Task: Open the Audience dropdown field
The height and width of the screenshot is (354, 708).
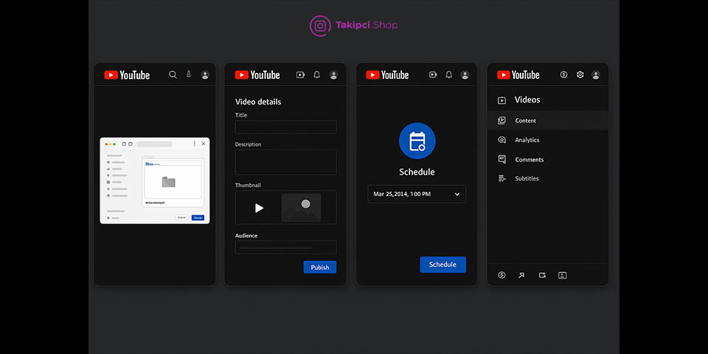Action: coord(286,248)
